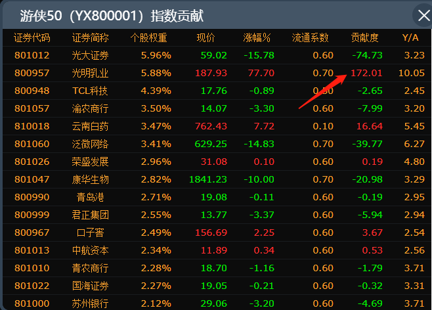This screenshot has height=310, width=432.
Task: Select stock code 801013
Action: 32,250
